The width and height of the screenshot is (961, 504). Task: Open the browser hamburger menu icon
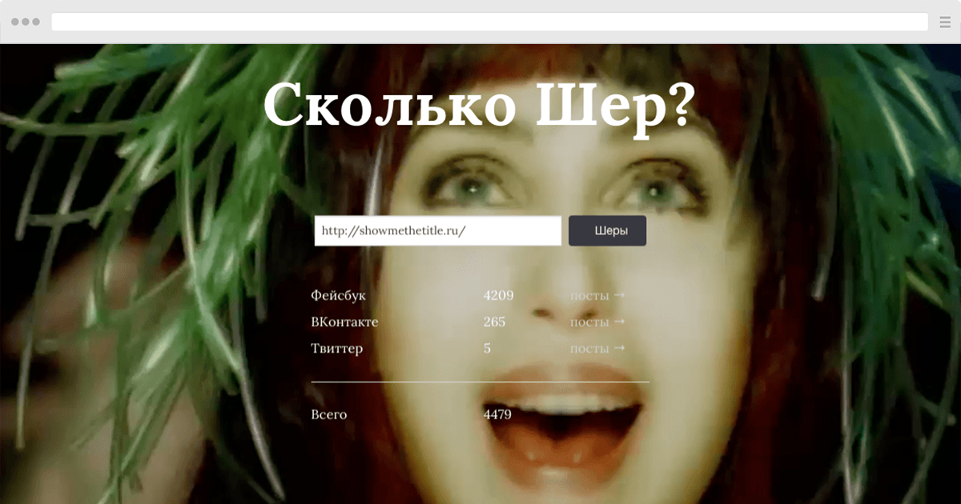point(945,22)
